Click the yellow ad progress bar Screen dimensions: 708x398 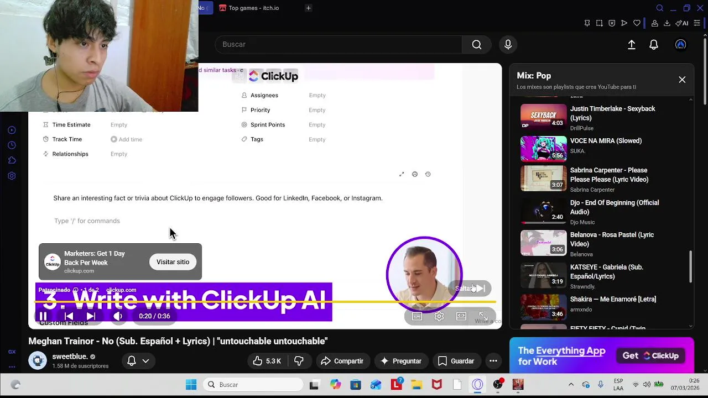point(265,302)
